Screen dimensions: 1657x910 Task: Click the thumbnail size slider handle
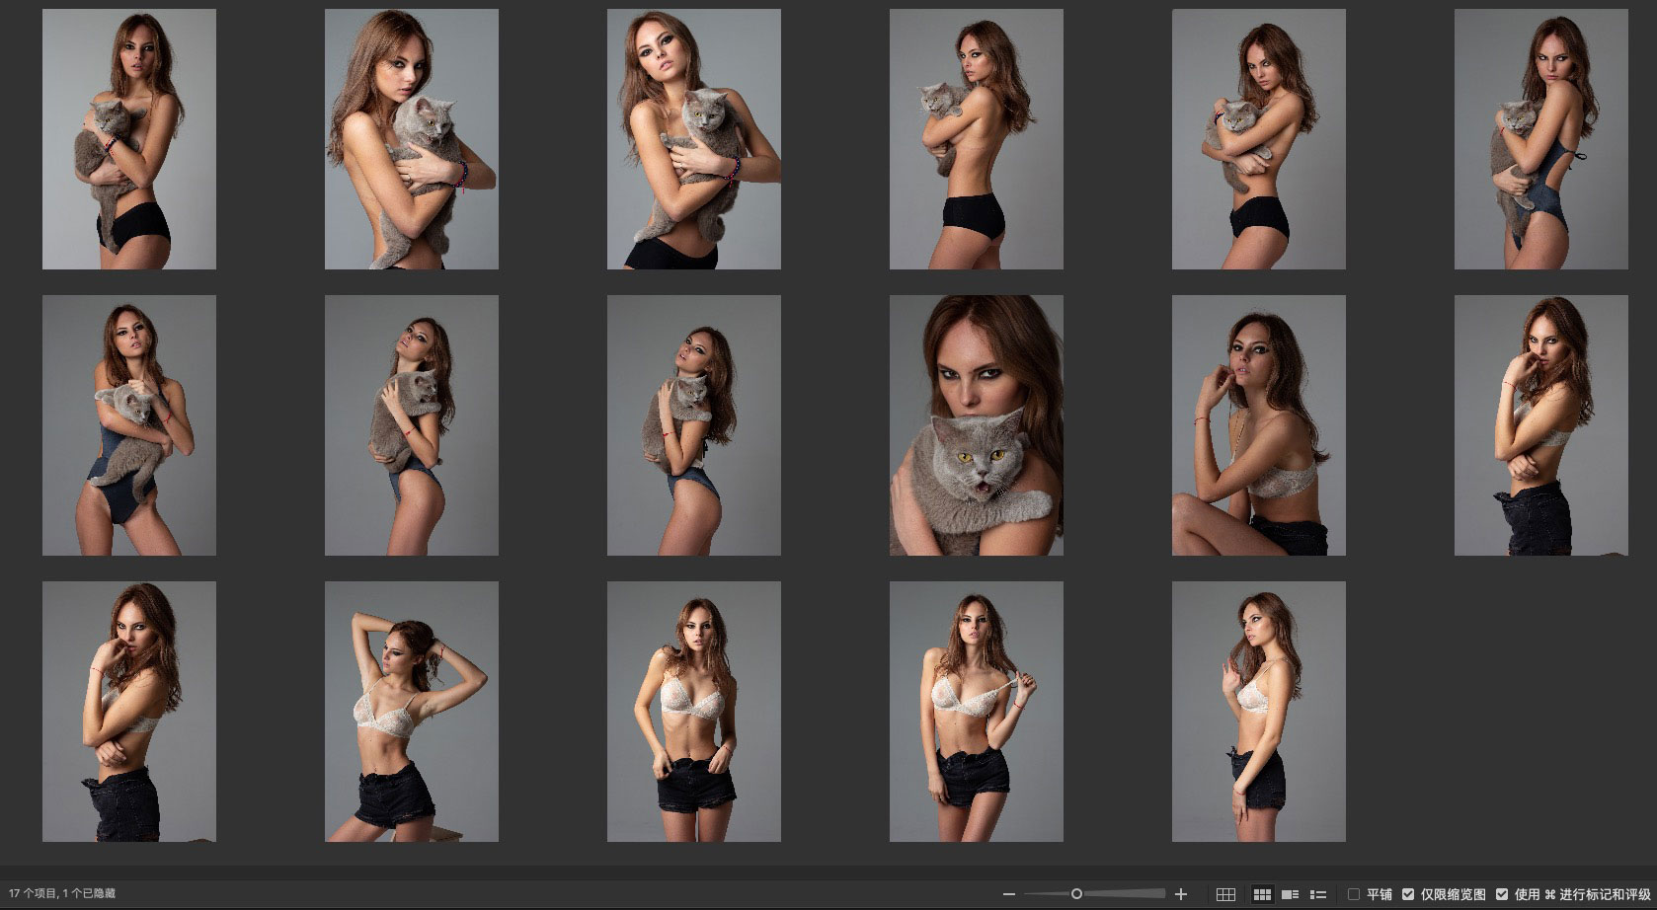coord(1076,894)
